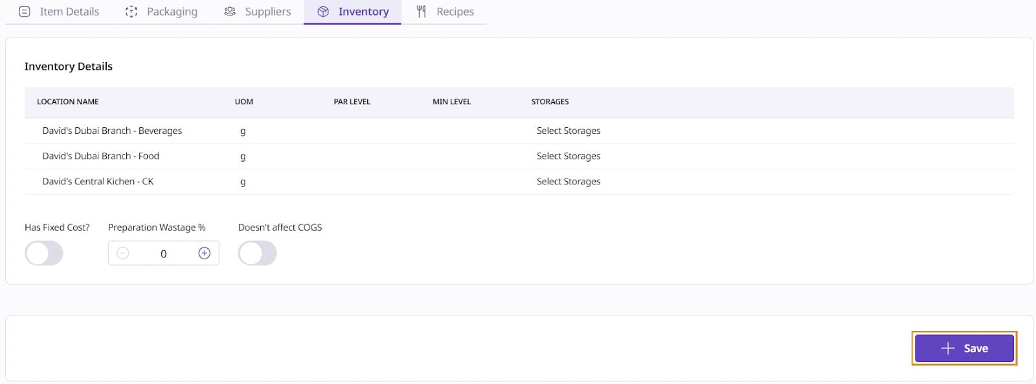Click the STORAGES column header

[550, 101]
